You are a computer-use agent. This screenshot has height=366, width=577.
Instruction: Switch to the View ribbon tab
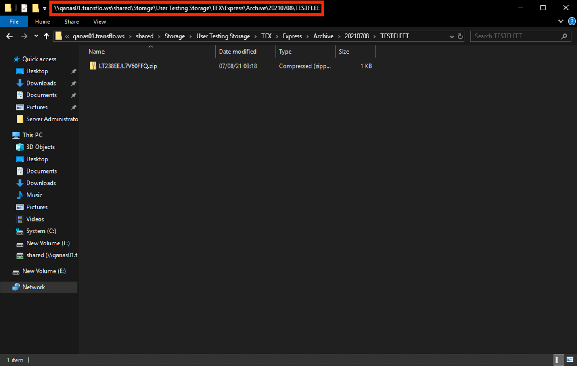coord(99,22)
